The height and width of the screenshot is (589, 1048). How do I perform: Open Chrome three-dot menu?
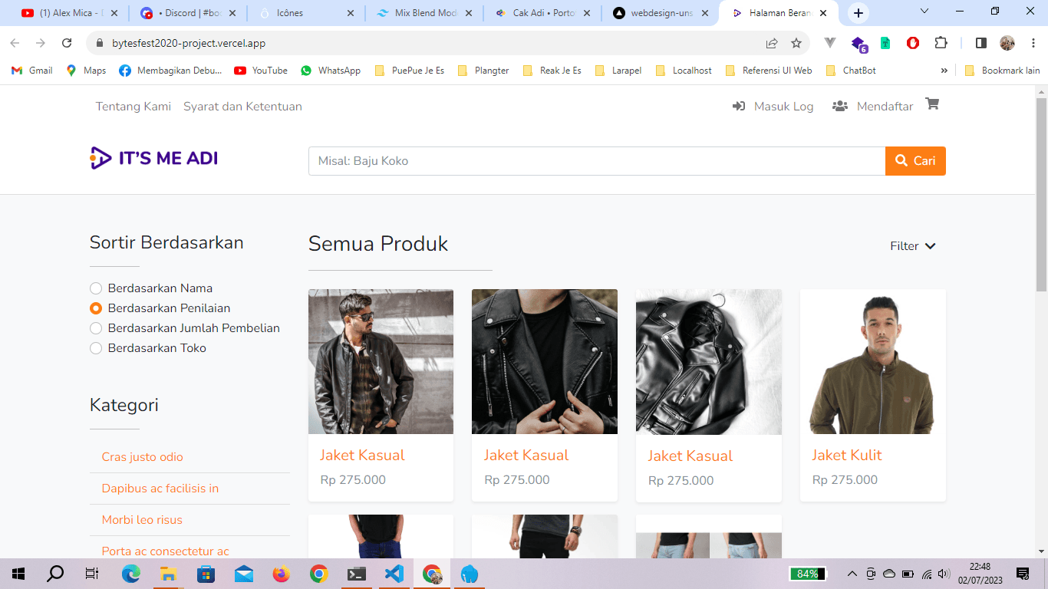click(x=1033, y=43)
